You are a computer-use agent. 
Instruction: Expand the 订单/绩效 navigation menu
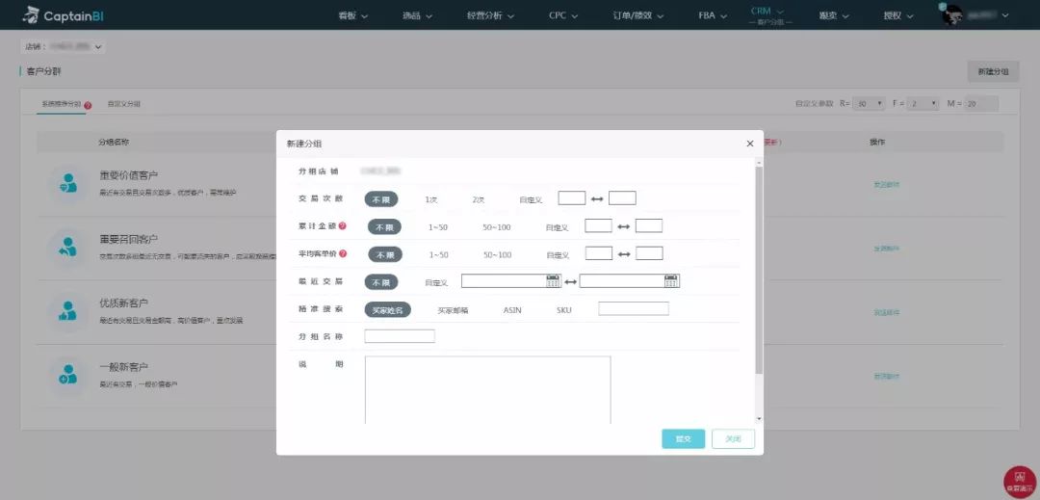638,15
